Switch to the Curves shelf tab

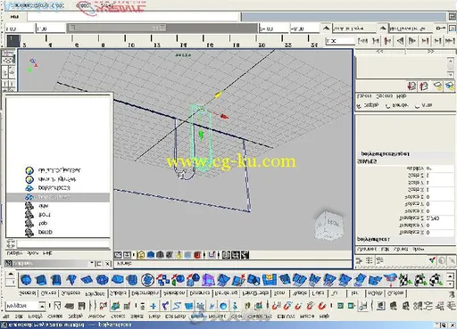[48, 293]
